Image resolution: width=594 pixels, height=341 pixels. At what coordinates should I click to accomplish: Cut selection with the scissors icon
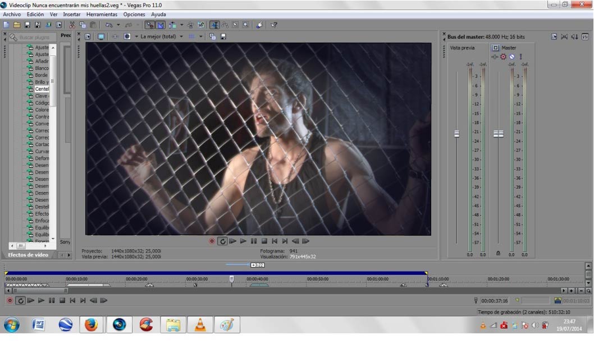pos(72,25)
